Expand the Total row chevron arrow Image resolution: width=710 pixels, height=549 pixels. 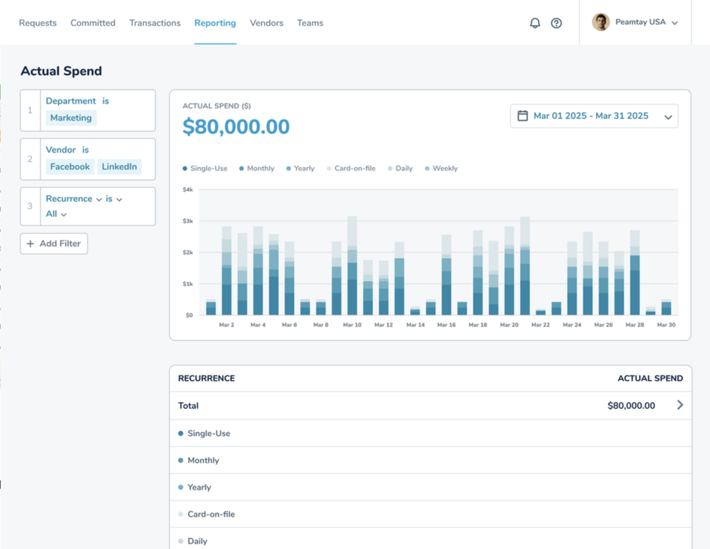[680, 405]
